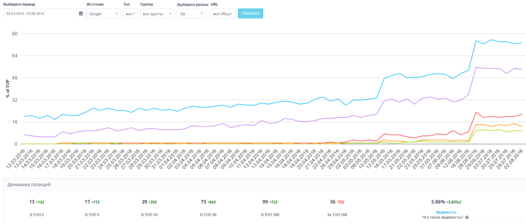
Task: Click the 'Что такое видимость?' text
Action: coord(443,217)
